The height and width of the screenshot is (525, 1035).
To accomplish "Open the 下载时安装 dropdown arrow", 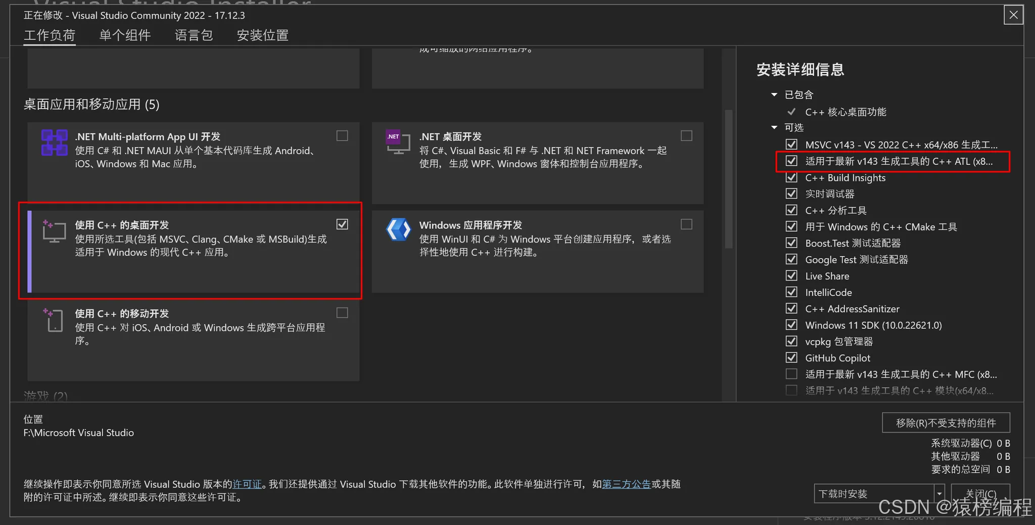I will [x=939, y=494].
